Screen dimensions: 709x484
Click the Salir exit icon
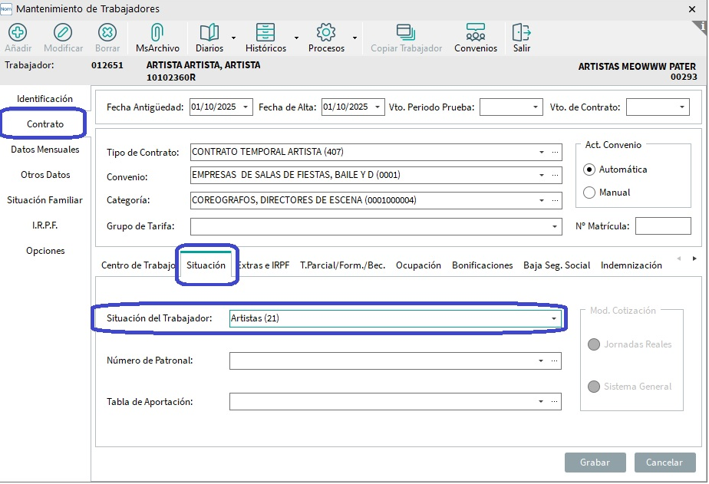click(521, 32)
